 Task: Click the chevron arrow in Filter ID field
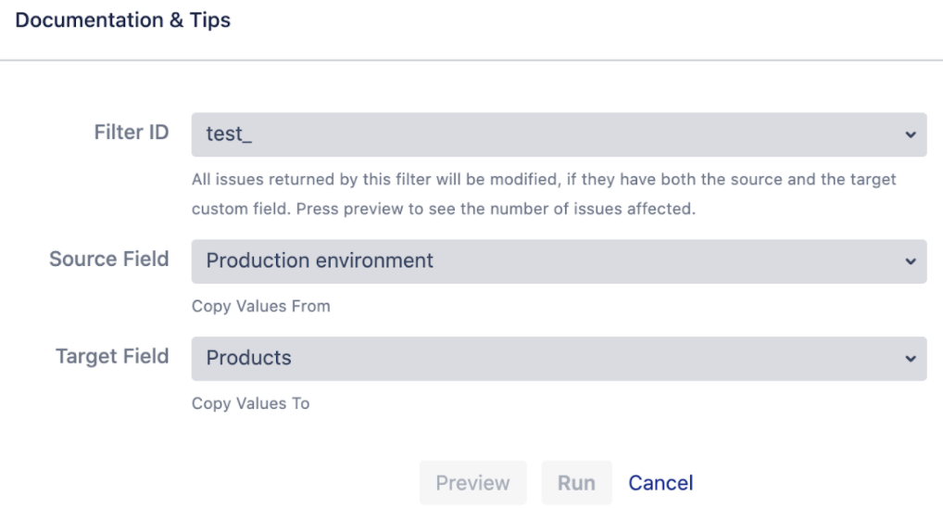pyautogui.click(x=911, y=134)
